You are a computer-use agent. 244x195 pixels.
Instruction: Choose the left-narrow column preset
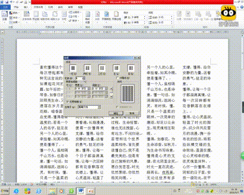(x=117, y=68)
